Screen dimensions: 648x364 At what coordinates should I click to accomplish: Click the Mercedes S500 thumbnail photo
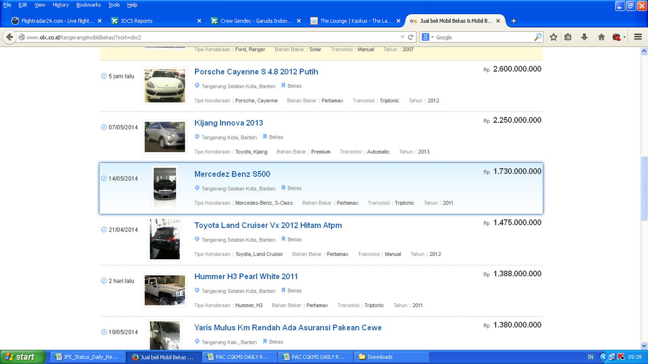tap(165, 188)
